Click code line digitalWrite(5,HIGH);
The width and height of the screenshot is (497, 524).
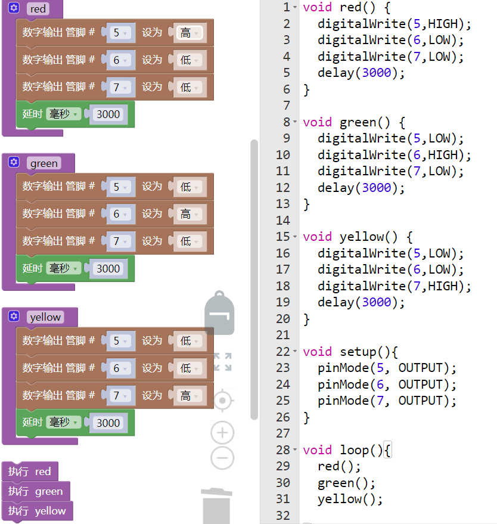394,24
